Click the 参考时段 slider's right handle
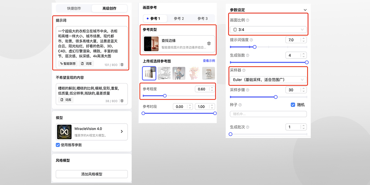Image resolution: width=370 pixels, height=185 pixels. (x=215, y=113)
